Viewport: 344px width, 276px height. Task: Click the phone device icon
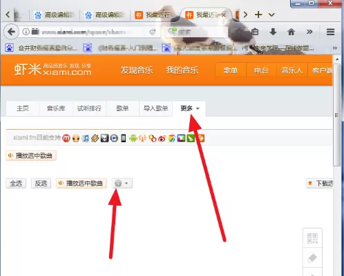click(x=124, y=138)
